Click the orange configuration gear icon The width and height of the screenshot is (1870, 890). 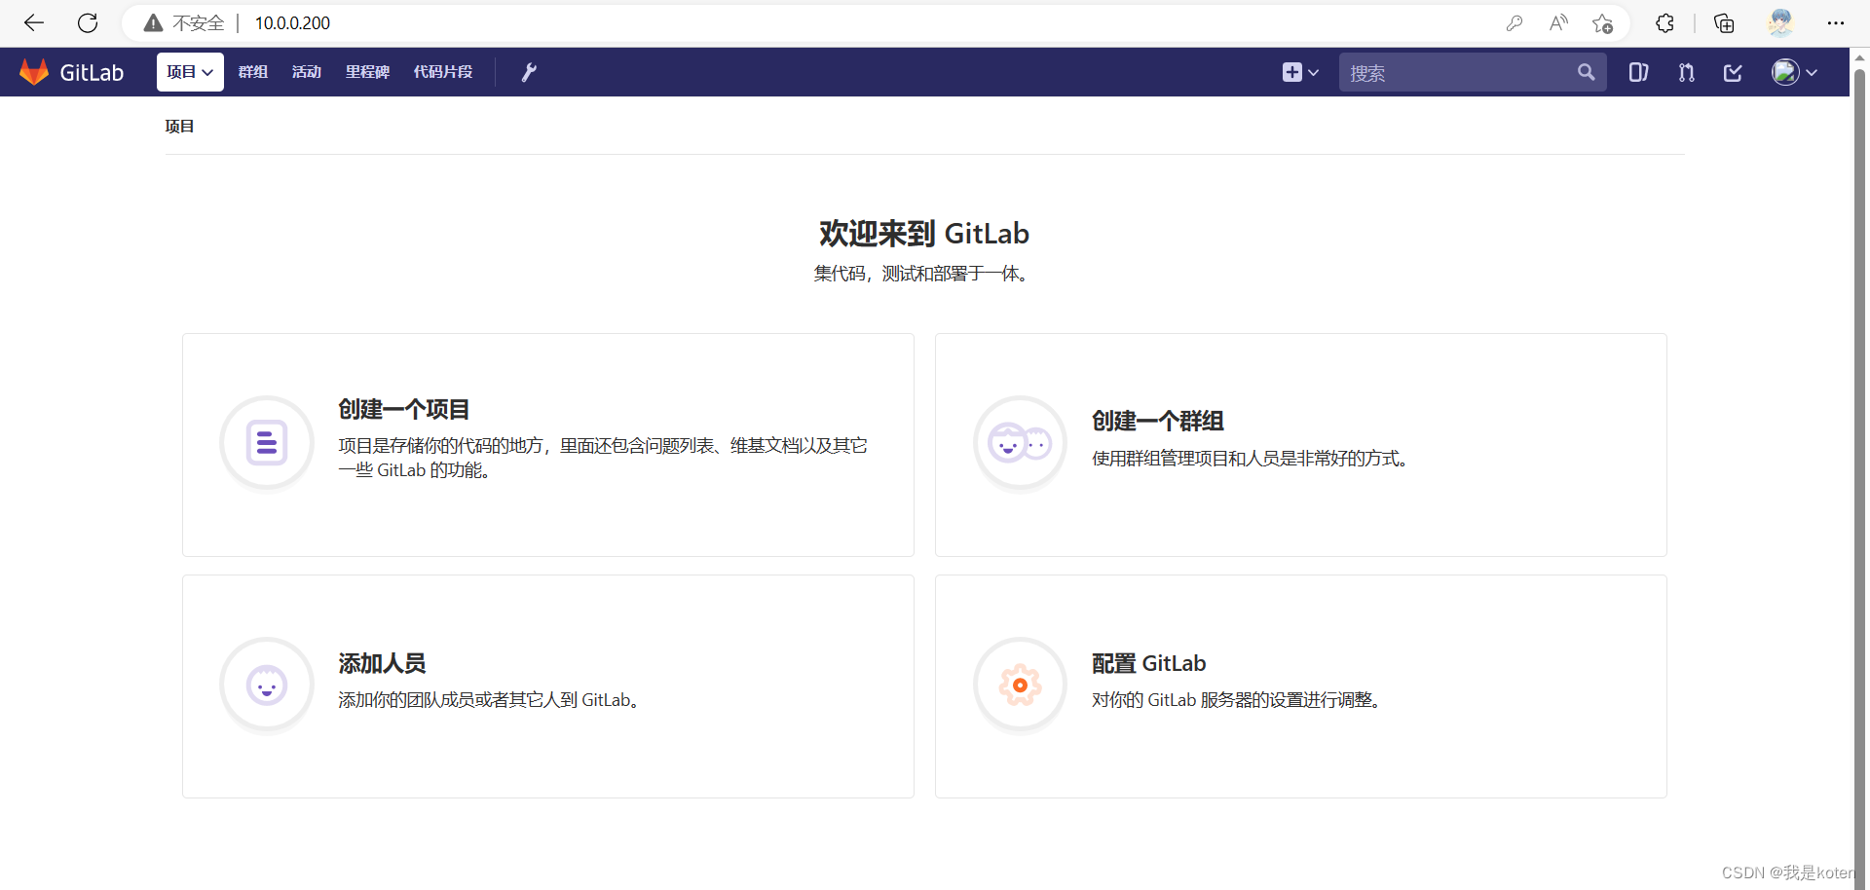(1020, 686)
